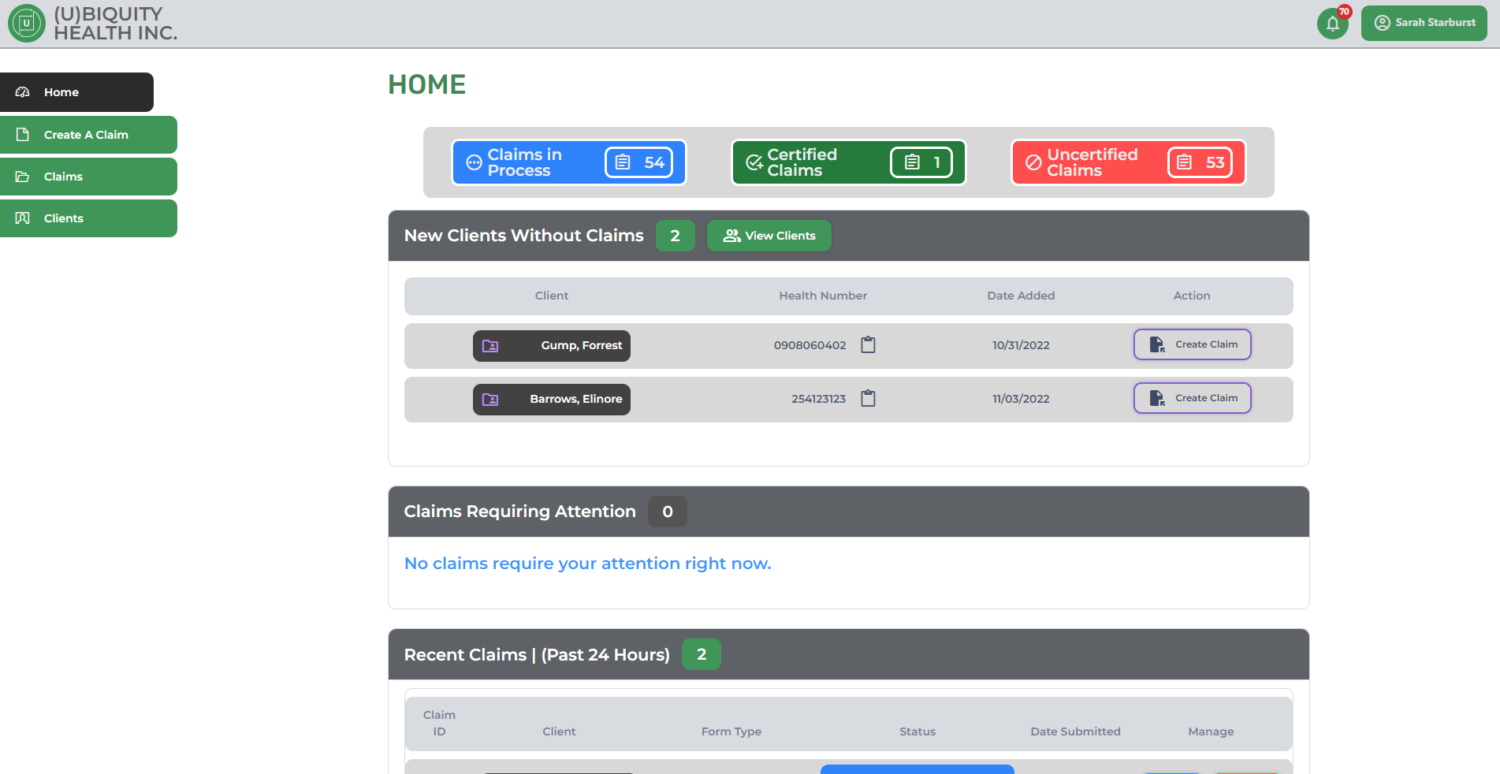Open the Clients sidebar page
The image size is (1500, 774).
(x=88, y=218)
